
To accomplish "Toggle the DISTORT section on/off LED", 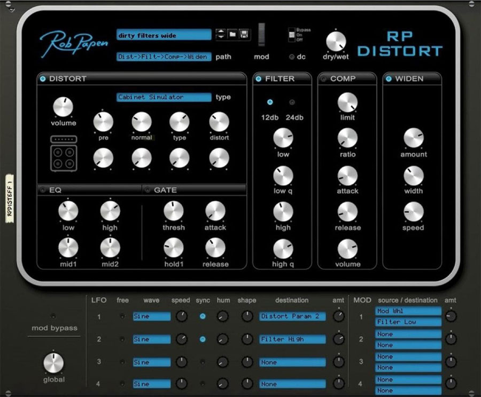I will click(x=43, y=79).
